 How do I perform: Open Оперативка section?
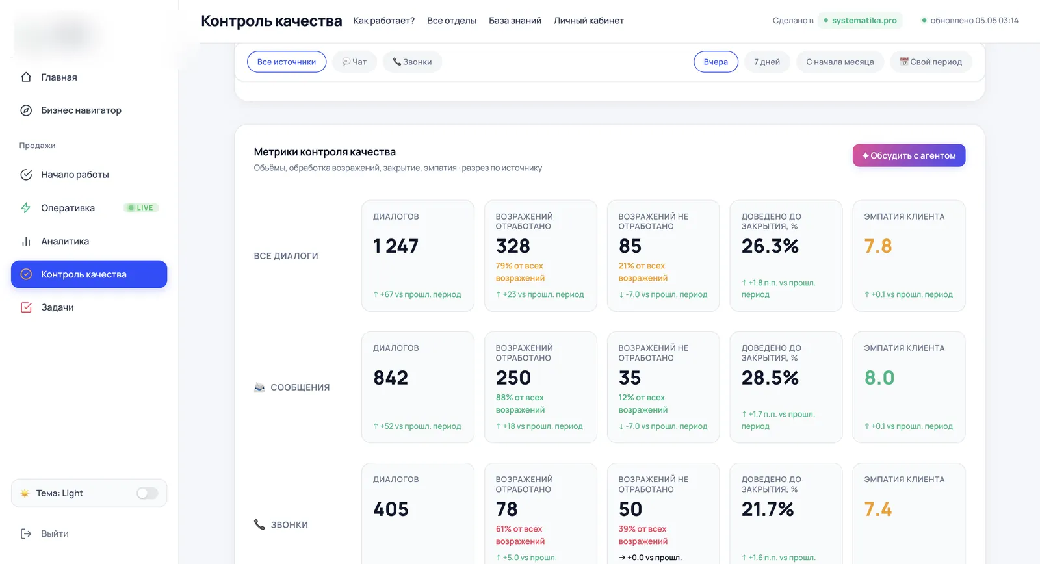tap(89, 208)
